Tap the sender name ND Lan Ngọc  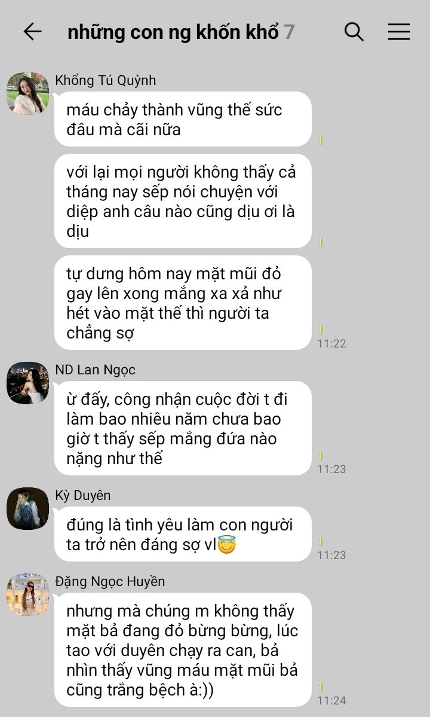point(95,370)
